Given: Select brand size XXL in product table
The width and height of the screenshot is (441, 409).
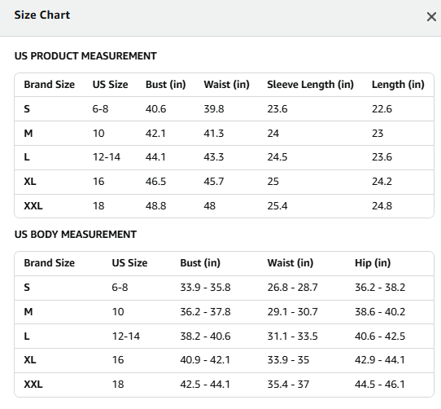Looking at the screenshot, I should [33, 206].
